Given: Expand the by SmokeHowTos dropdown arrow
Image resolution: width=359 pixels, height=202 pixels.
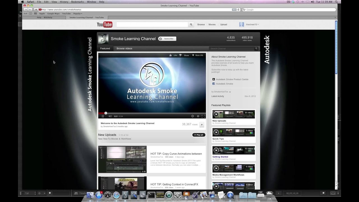Looking at the screenshot, I should coord(230,92).
